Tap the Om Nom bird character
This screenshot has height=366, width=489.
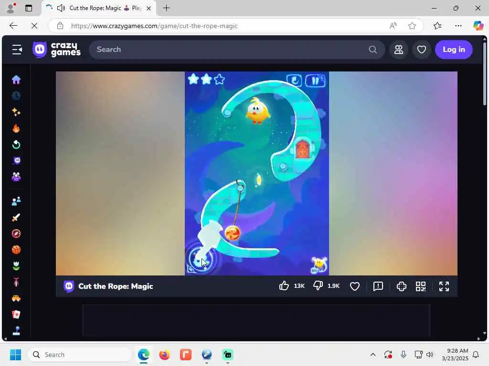point(257,111)
